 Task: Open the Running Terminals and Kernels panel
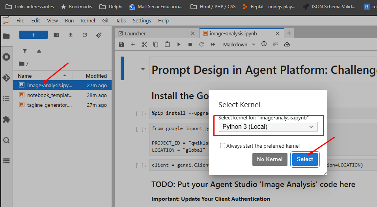click(6, 57)
